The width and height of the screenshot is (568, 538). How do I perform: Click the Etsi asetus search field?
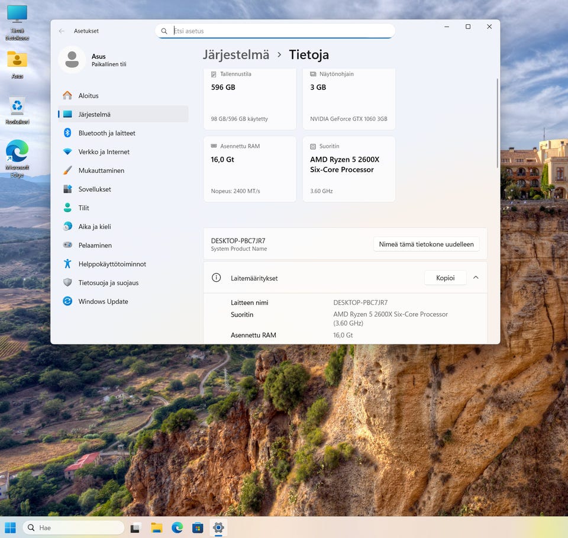275,31
